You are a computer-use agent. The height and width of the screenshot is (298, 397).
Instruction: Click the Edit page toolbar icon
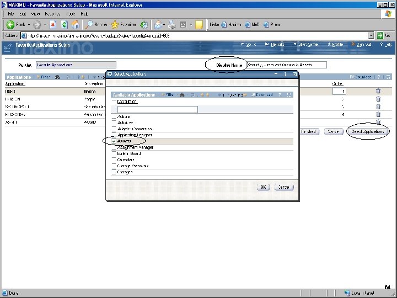[x=183, y=25]
